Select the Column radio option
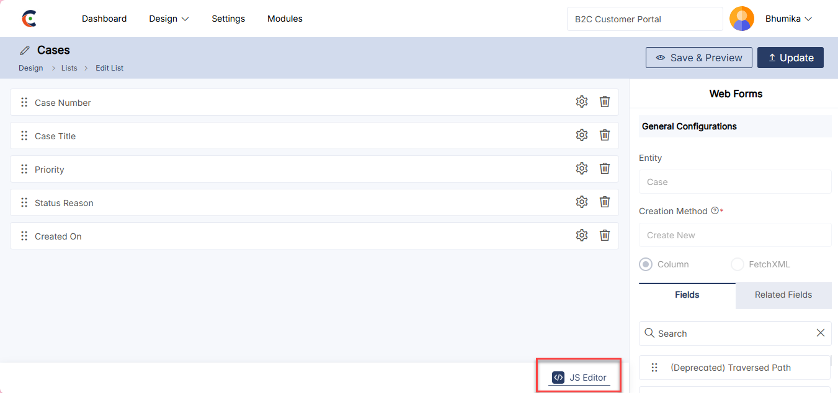 point(646,264)
